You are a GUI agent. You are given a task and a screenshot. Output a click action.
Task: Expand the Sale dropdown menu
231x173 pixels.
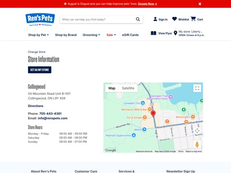(111, 35)
